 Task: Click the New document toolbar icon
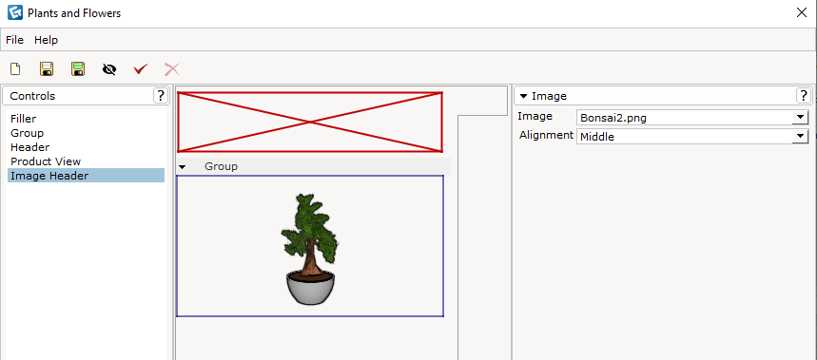click(15, 69)
